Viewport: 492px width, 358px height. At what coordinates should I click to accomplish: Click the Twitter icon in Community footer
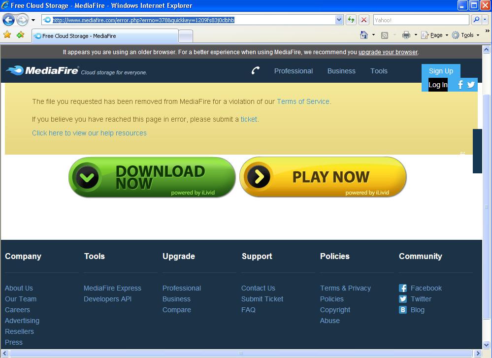click(403, 299)
